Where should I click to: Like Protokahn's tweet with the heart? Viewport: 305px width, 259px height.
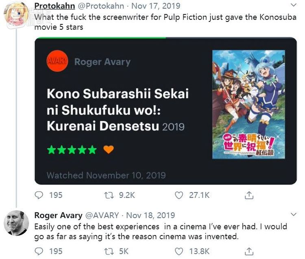[179, 195]
